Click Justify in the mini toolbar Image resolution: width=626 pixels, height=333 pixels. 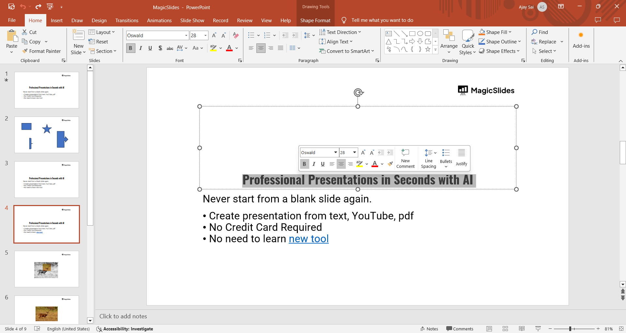461,158
